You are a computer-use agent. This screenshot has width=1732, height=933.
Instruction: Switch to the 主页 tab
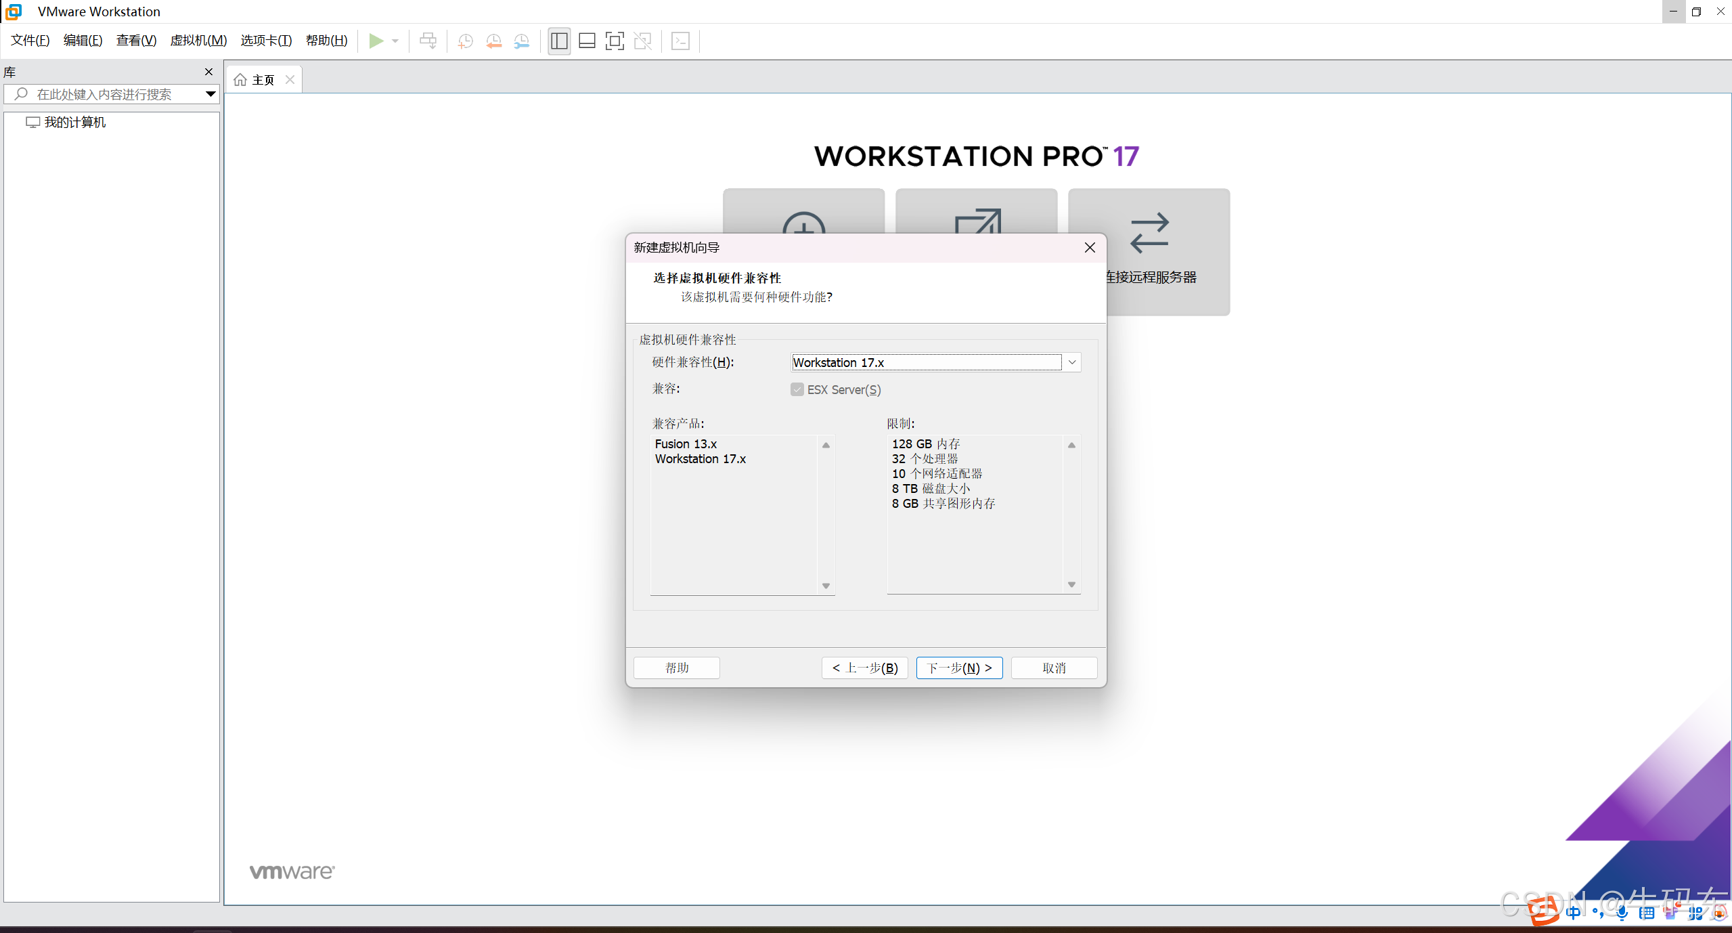pyautogui.click(x=263, y=80)
